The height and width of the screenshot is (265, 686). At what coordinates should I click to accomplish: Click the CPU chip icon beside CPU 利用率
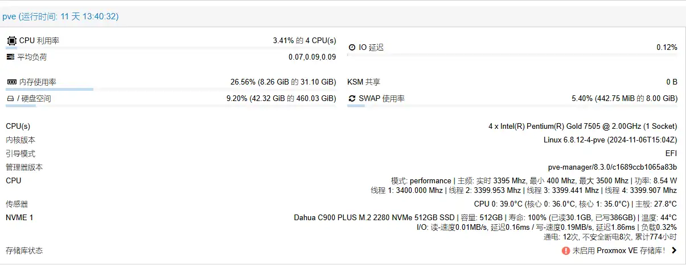point(11,41)
